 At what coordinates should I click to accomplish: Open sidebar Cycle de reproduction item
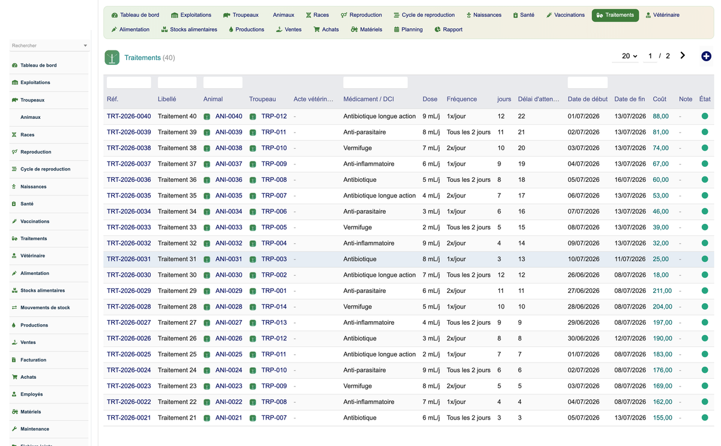click(x=45, y=169)
